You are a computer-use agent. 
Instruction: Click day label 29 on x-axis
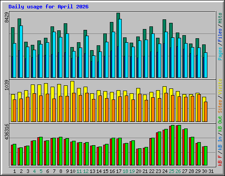click(198, 171)
